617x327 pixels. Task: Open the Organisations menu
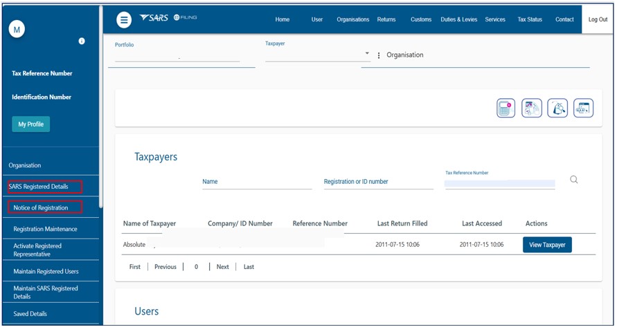coord(353,19)
